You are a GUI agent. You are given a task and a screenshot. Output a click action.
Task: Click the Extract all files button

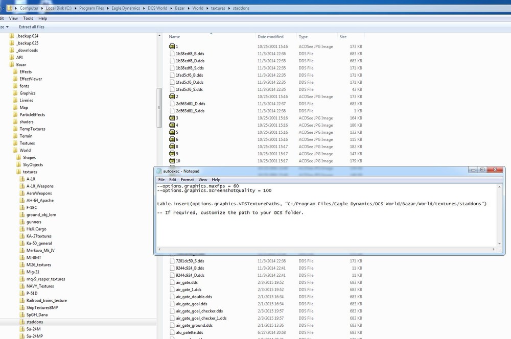pos(32,27)
